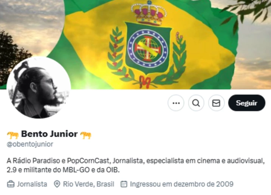
Task: Select the @obentojunior handle text
Action: [30, 144]
